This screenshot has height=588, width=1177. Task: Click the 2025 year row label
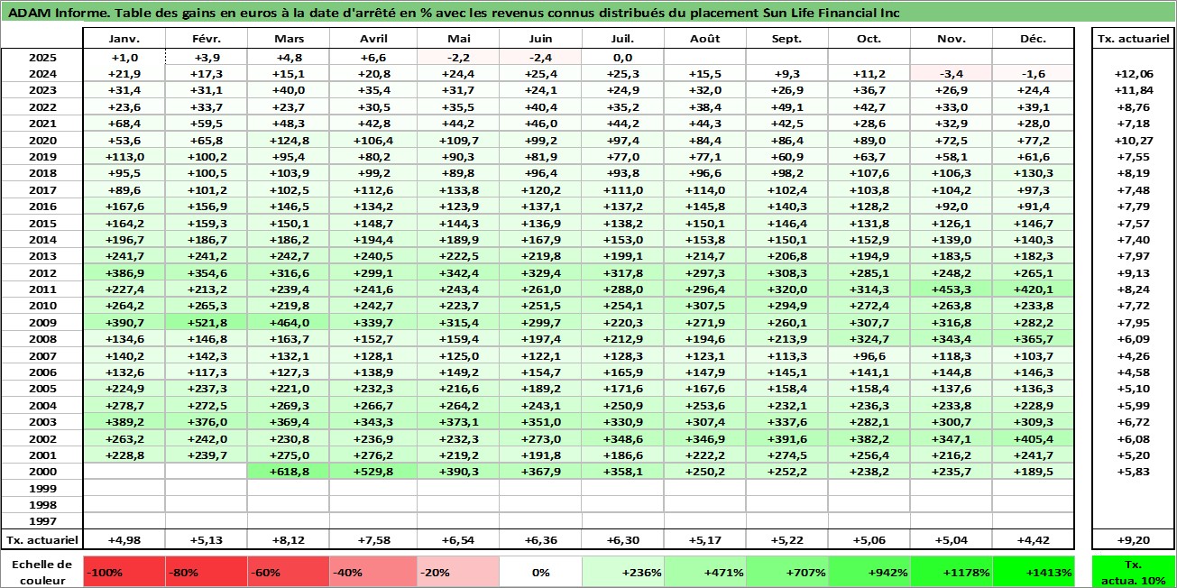pos(41,57)
